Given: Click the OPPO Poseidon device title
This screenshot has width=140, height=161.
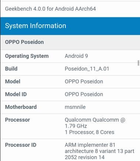Looking at the screenshot, I should click(x=24, y=42).
